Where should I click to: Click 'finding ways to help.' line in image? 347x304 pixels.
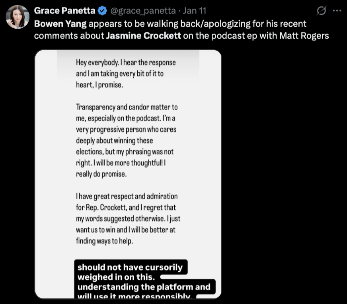tap(104, 241)
